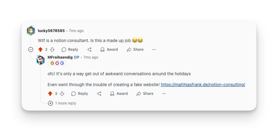Upvote lucky5678585's comment
This screenshot has width=278, height=132.
pos(40,50)
